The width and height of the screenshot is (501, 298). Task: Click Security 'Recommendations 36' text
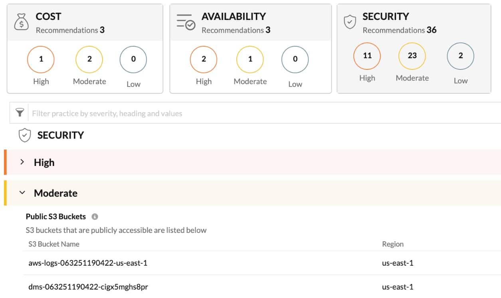click(400, 30)
